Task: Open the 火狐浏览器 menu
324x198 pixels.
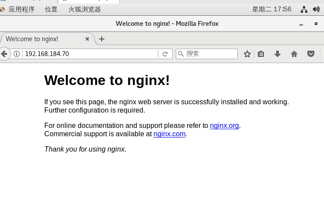Action: 85,9
